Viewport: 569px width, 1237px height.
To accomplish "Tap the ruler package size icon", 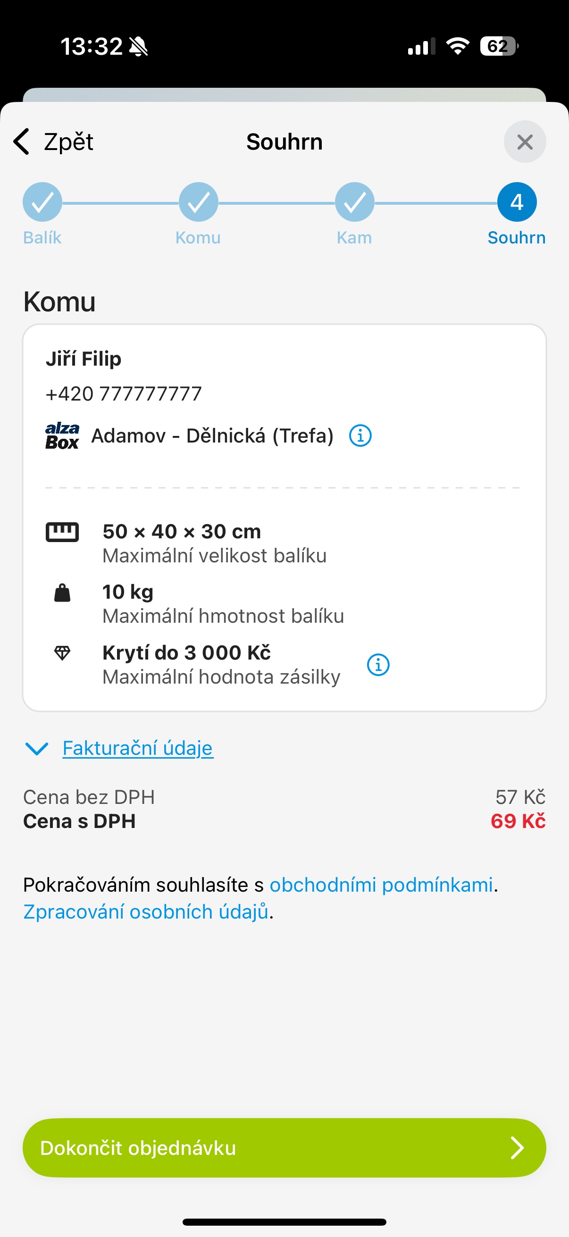I will (x=62, y=532).
